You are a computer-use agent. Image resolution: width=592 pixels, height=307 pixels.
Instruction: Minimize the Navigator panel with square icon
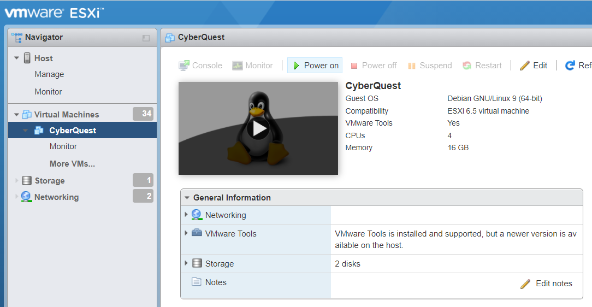pyautogui.click(x=146, y=38)
